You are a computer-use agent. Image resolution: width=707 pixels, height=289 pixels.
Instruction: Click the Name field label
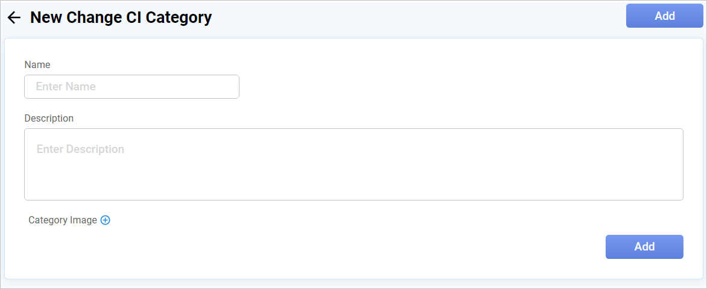pyautogui.click(x=37, y=64)
